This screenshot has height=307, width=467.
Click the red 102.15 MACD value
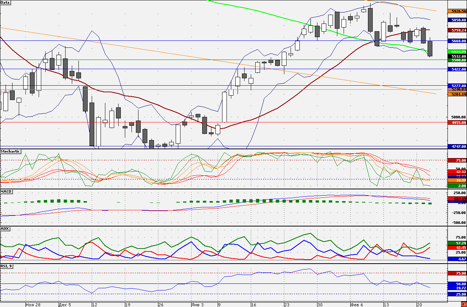(457, 199)
